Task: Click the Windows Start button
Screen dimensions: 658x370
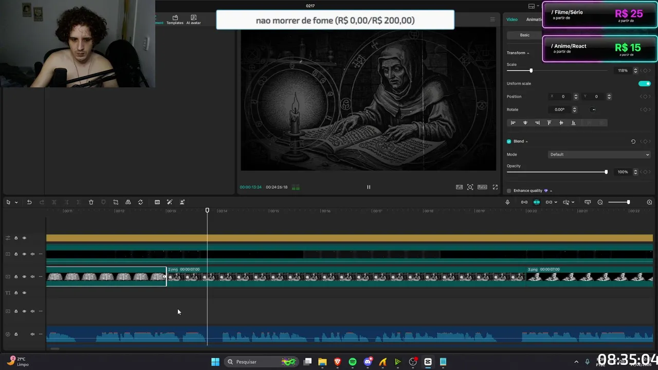Action: 215,362
